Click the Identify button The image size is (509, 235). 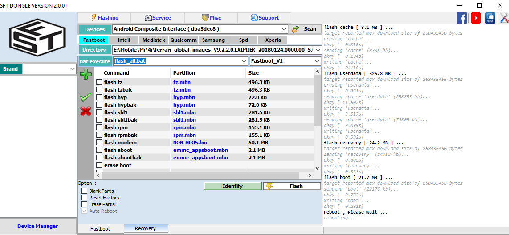(232, 186)
